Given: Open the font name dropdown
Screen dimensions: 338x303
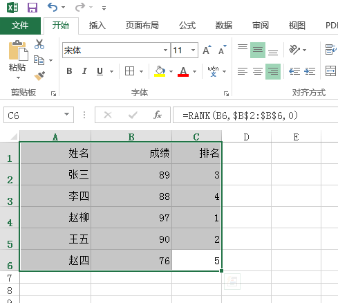Looking at the screenshot, I should pos(165,50).
